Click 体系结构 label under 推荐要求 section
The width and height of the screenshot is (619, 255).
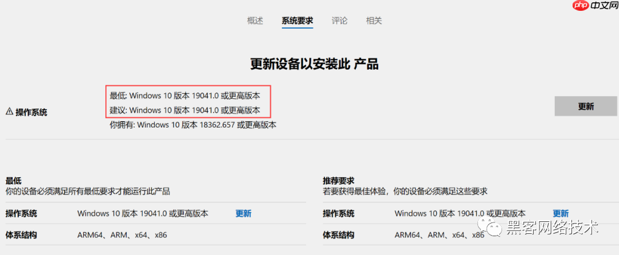tap(339, 236)
